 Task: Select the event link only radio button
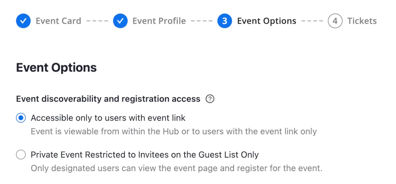[x=21, y=118]
